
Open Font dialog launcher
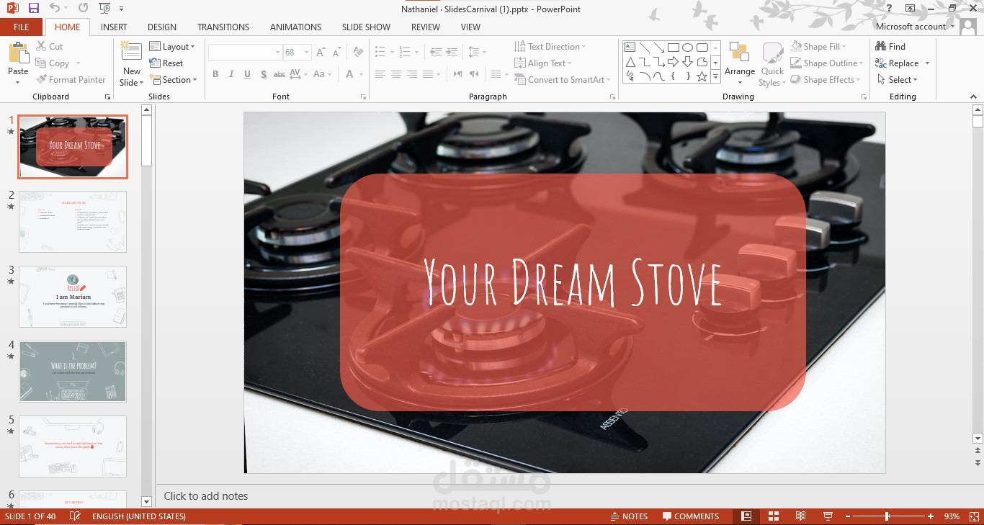click(364, 97)
